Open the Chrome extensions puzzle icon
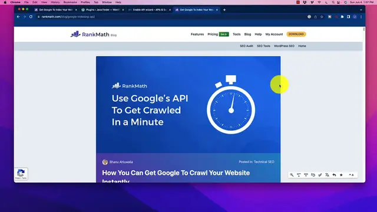 coord(342,17)
